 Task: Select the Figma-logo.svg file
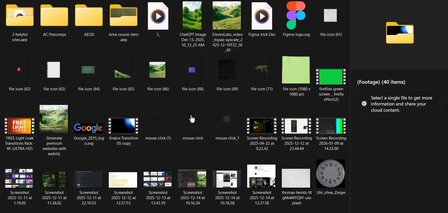pos(296,16)
